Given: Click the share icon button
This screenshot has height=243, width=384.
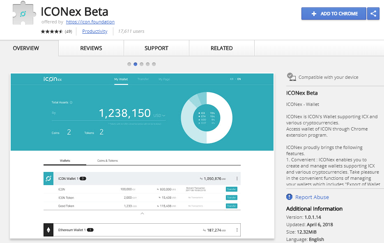Looking at the screenshot, I should (x=373, y=14).
